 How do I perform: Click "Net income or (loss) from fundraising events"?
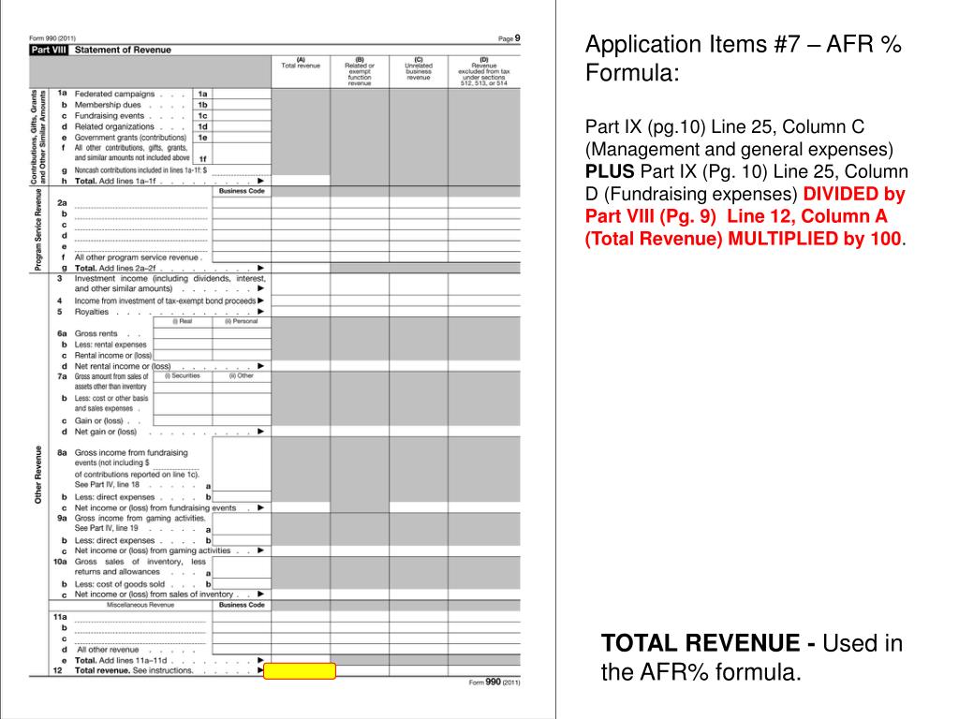pyautogui.click(x=155, y=508)
